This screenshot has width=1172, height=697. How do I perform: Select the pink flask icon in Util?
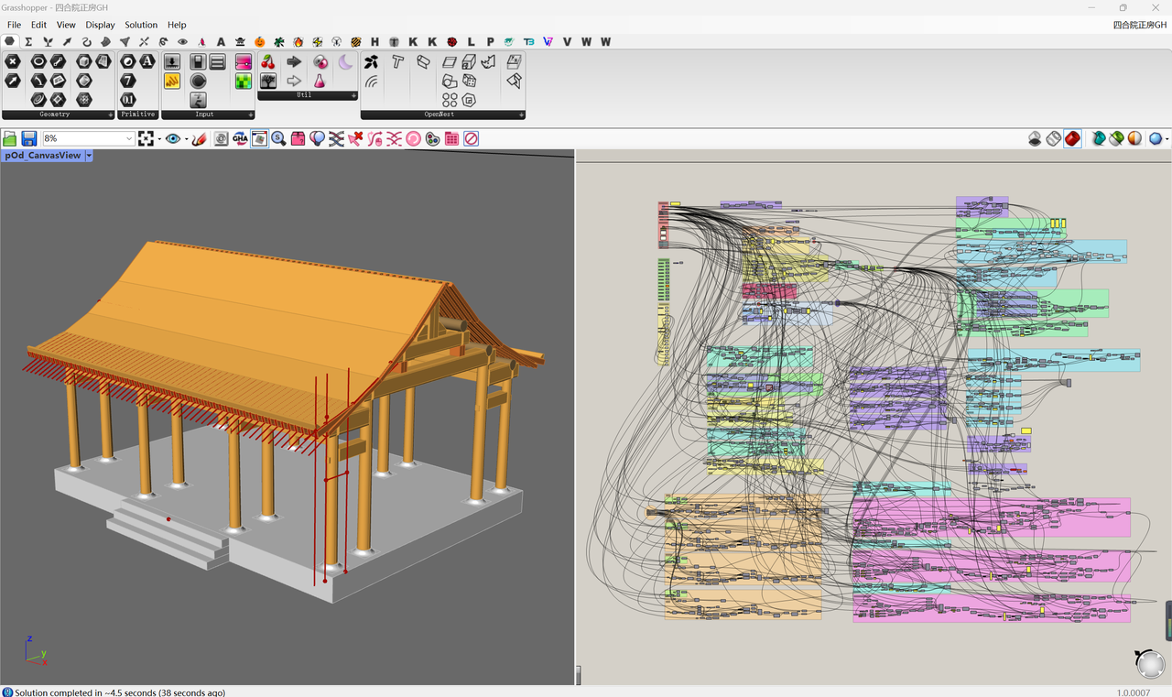coord(320,82)
